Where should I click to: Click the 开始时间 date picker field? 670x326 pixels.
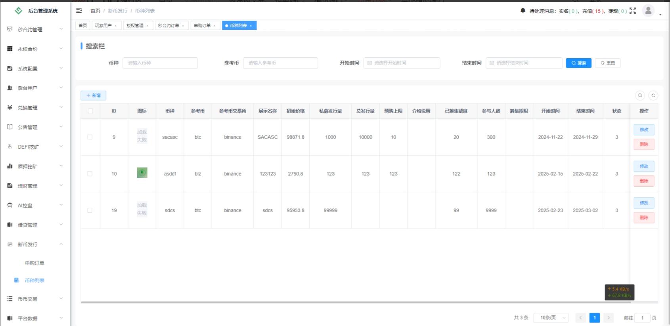click(x=402, y=63)
